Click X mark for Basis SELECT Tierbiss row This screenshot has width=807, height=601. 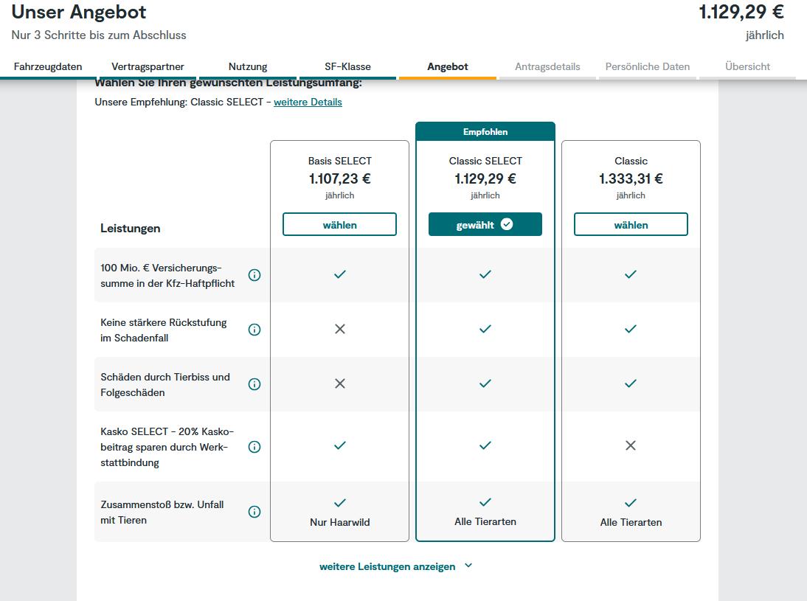(340, 383)
